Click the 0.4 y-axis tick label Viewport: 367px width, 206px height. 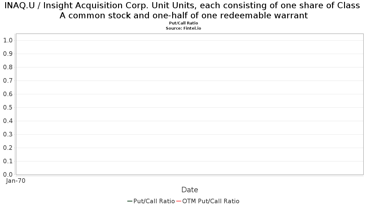[8, 121]
